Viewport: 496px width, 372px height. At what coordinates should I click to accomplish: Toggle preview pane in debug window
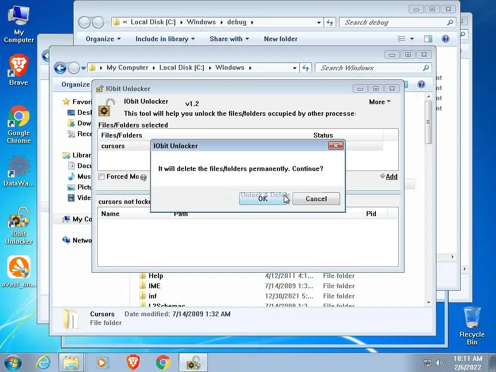pos(428,39)
